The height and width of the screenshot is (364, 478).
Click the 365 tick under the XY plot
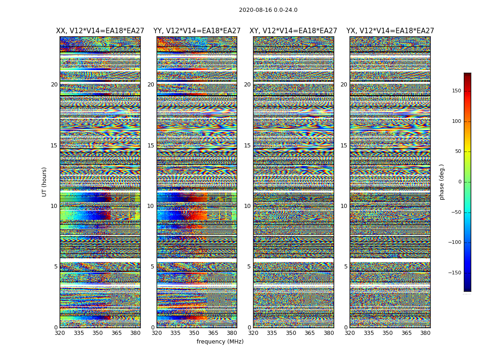tap(310, 333)
